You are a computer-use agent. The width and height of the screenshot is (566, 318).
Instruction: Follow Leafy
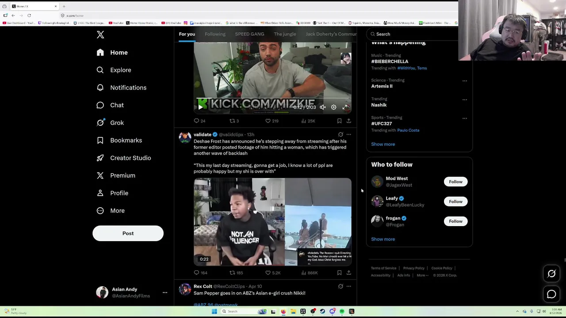coord(455,201)
